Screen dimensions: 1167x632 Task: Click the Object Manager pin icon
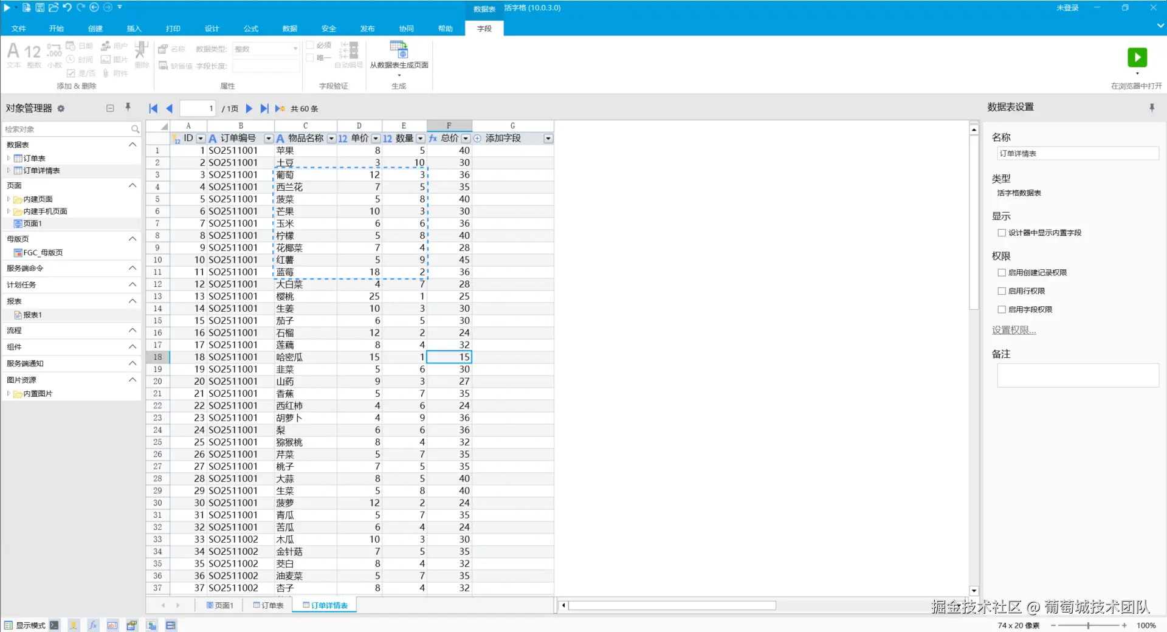(x=128, y=108)
